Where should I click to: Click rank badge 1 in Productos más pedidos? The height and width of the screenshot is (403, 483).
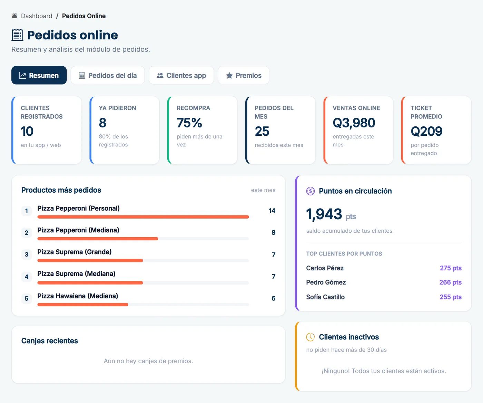click(27, 211)
